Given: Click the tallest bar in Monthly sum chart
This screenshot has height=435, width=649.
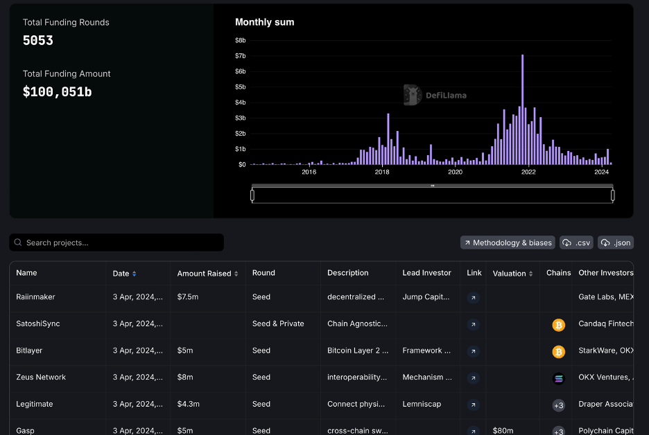Looking at the screenshot, I should click(522, 111).
